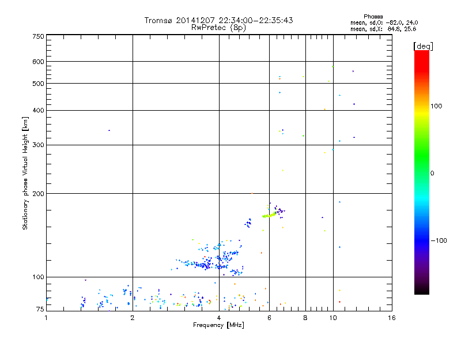Click y-axis tick label '750'
The height and width of the screenshot is (346, 461).
[38, 36]
